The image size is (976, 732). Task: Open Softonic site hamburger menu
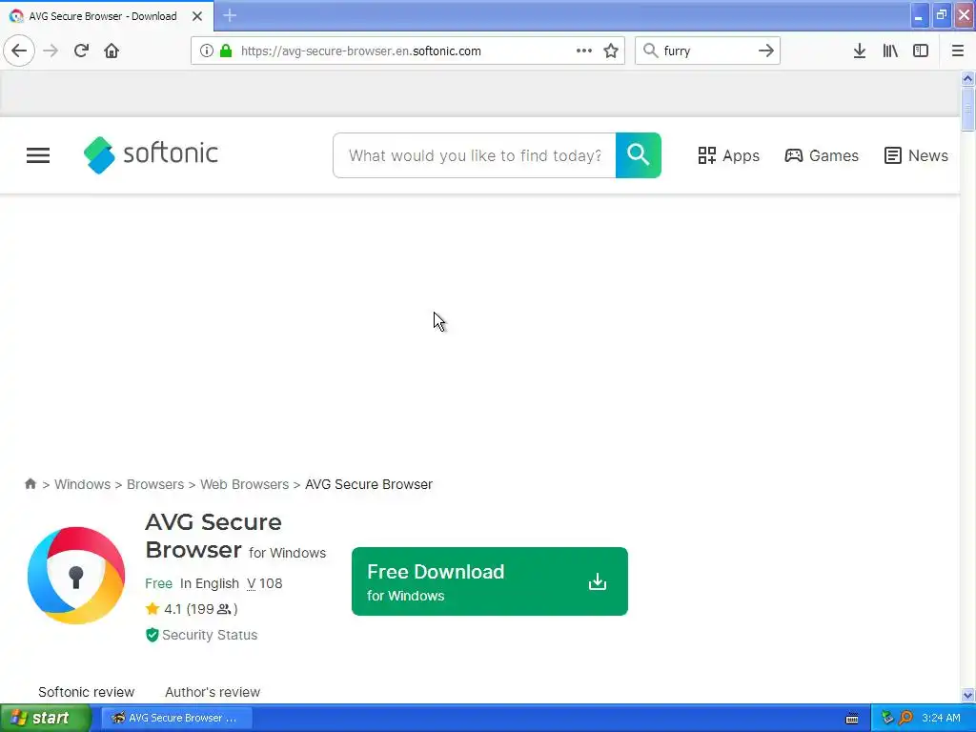pyautogui.click(x=38, y=155)
